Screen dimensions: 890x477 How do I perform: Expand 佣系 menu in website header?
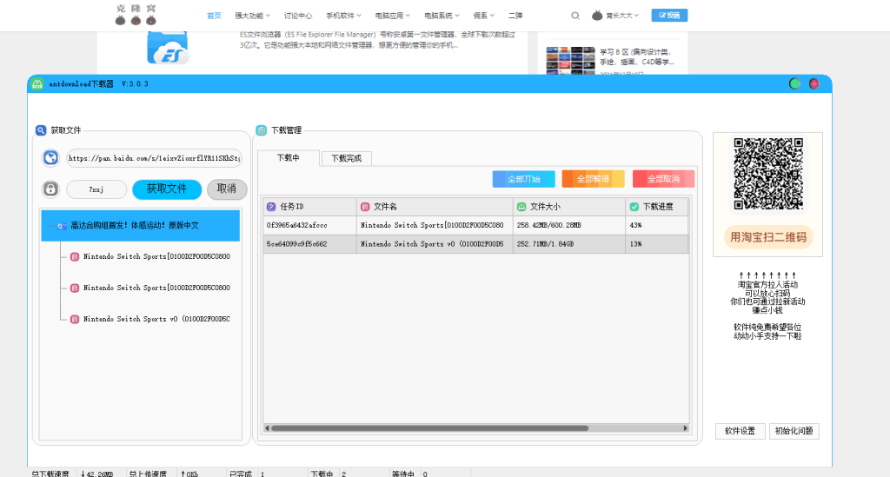[x=484, y=16]
